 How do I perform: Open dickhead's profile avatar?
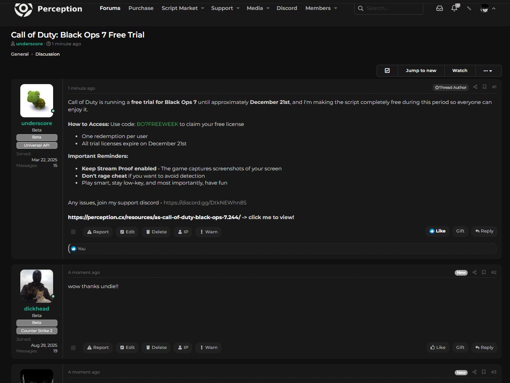point(37,286)
